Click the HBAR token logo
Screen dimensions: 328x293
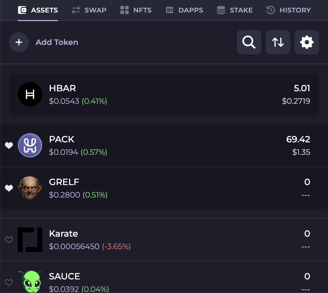tap(30, 94)
